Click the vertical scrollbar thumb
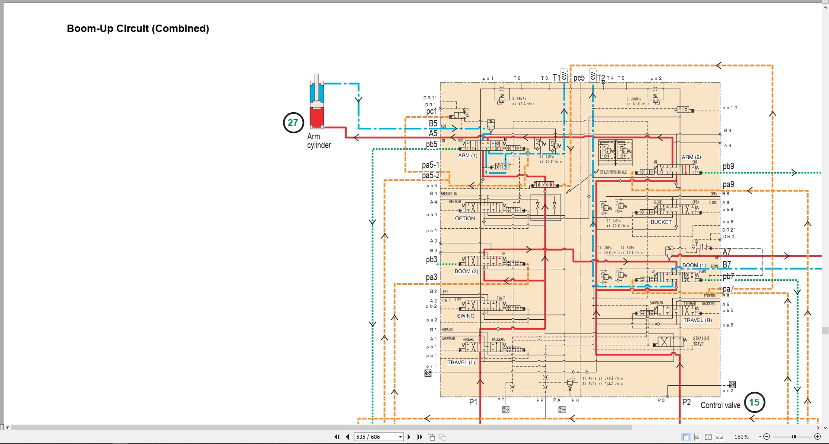 [825, 331]
